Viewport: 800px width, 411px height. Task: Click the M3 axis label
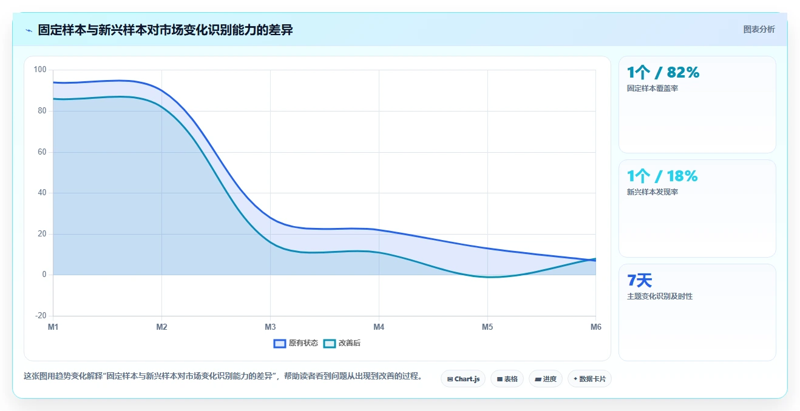coord(270,327)
